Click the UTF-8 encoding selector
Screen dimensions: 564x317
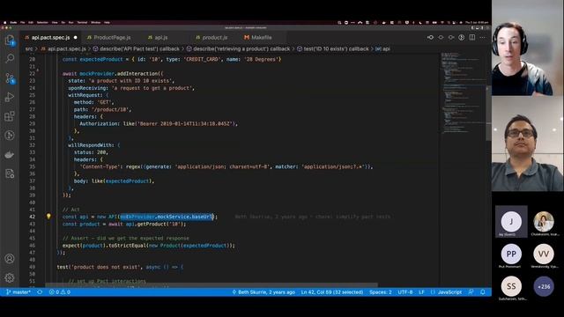(x=405, y=292)
